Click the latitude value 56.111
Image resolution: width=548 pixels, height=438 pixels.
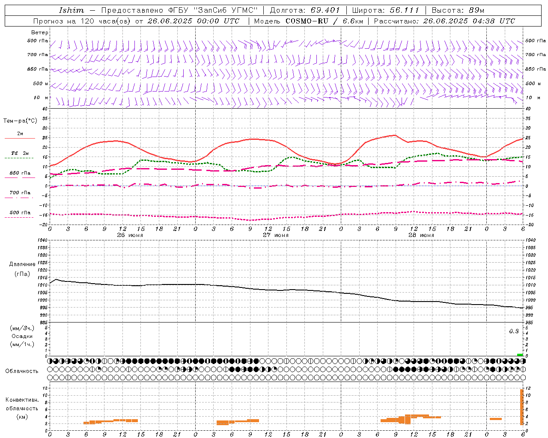[x=404, y=10]
